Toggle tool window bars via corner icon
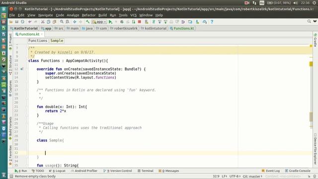318x179 pixels. coord(11,177)
